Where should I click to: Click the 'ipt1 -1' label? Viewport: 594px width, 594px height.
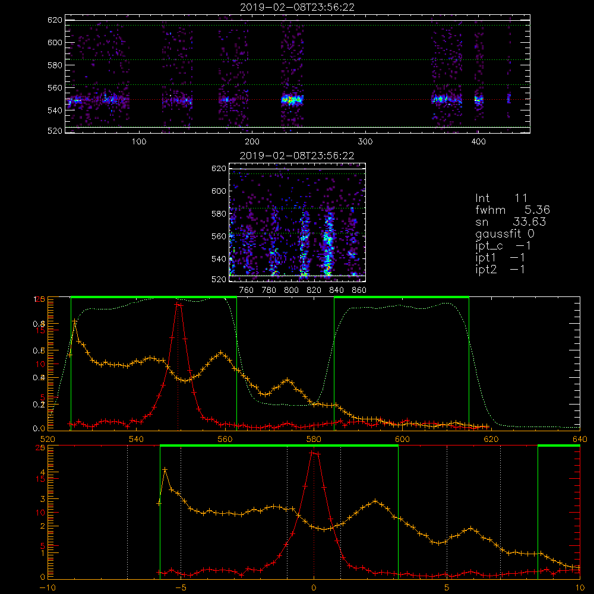click(500, 258)
